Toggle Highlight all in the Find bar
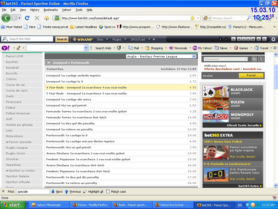The width and height of the screenshot is (278, 209). click(x=93, y=192)
